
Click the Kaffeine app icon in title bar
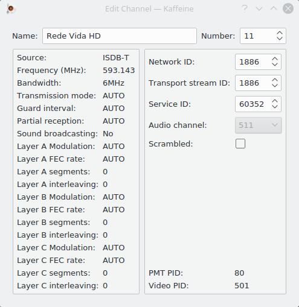10,9
